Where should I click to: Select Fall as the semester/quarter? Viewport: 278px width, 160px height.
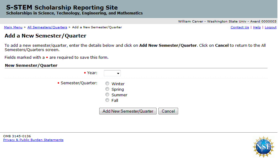(x=107, y=100)
